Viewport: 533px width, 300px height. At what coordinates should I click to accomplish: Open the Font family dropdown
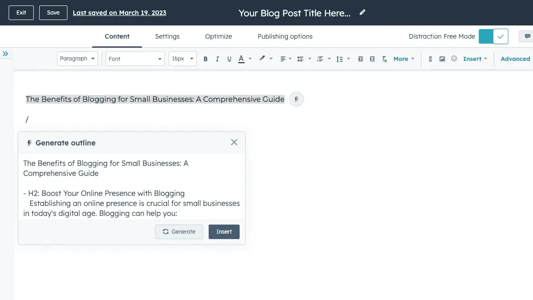[135, 59]
